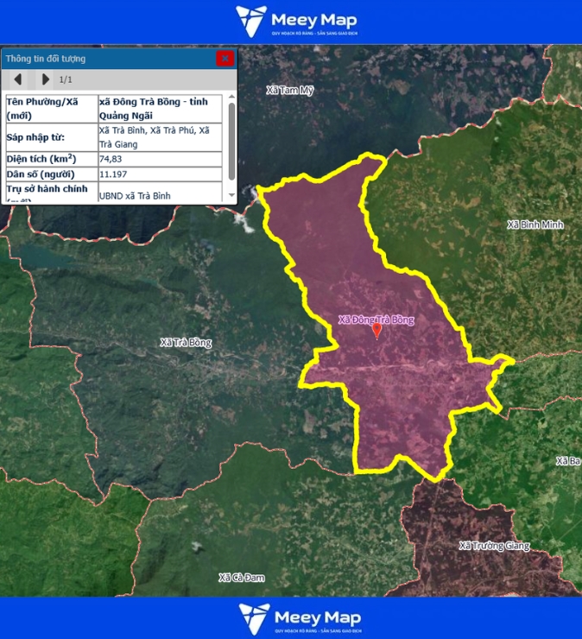
Task: Select the Xã Bình Minh map label
Action: click(x=535, y=225)
